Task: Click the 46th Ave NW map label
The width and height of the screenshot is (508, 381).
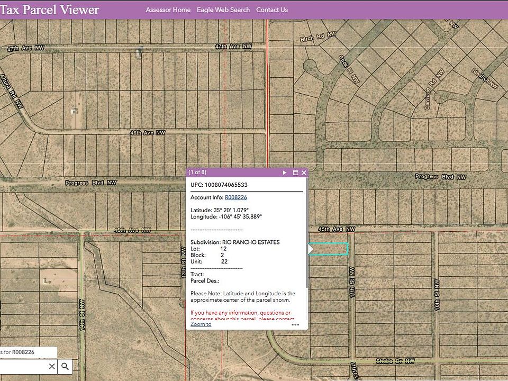Action: pos(148,132)
